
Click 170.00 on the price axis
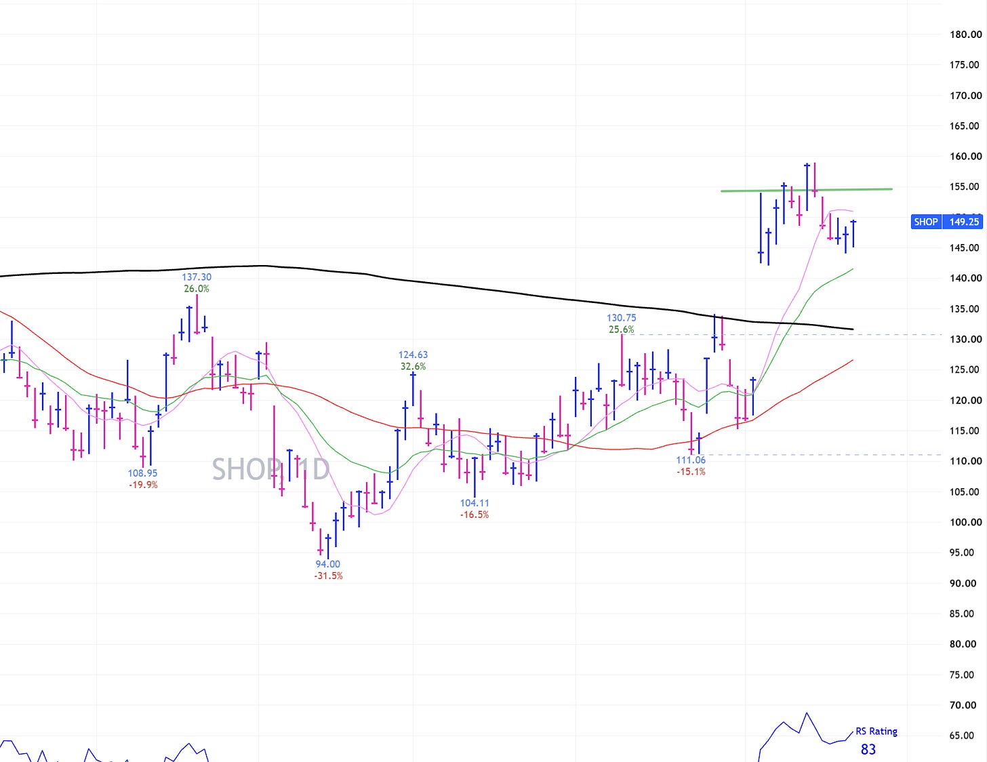tap(965, 96)
